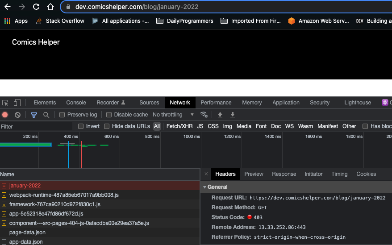Focus the Filter text field

coord(36,126)
